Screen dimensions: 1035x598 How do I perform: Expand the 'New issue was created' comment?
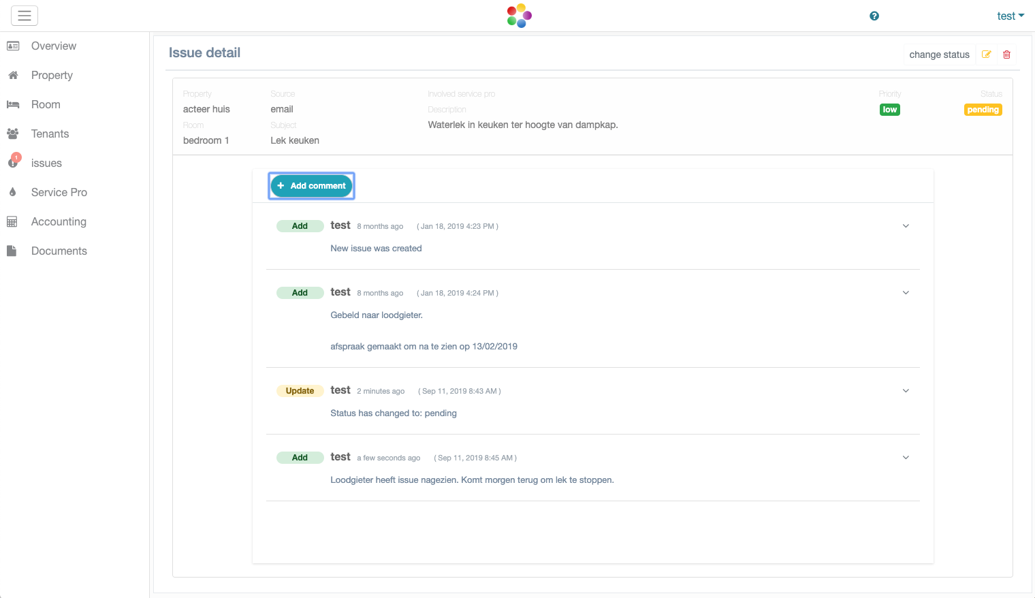coord(906,226)
